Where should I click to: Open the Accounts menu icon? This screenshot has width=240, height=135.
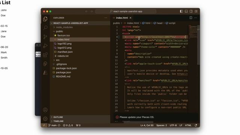coord(45,110)
